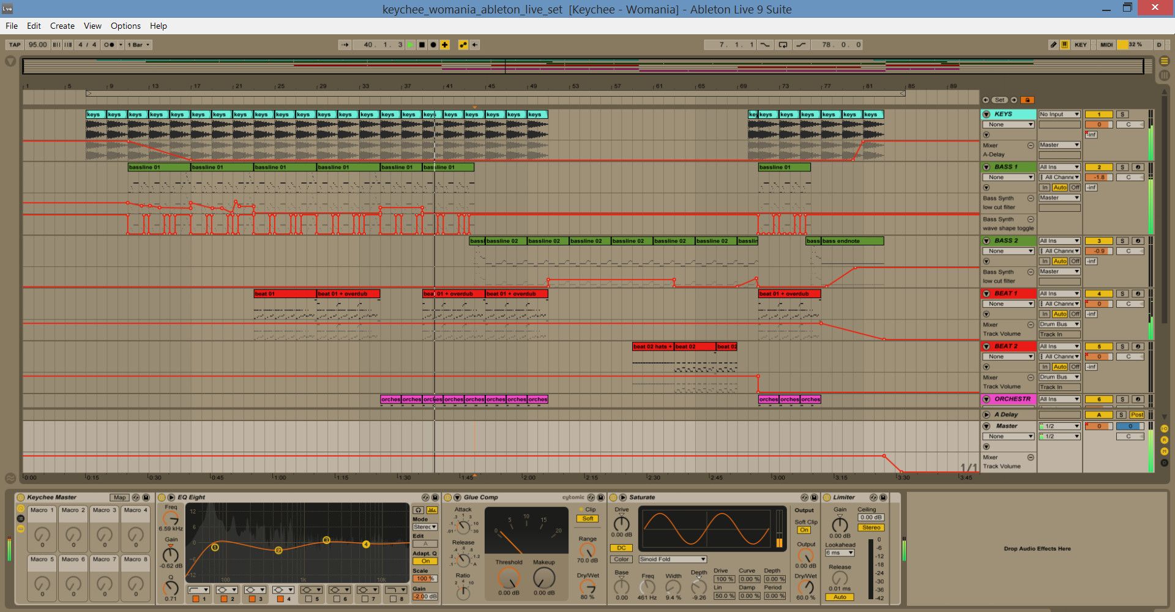Collapse the BEAT 1 track
Image resolution: width=1175 pixels, height=612 pixels.
pyautogui.click(x=986, y=294)
